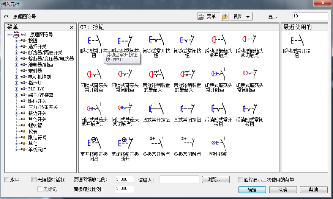Toggle the 无编辑对话框 checkbox
Viewport: 333px width, 199px height.
tap(34, 180)
